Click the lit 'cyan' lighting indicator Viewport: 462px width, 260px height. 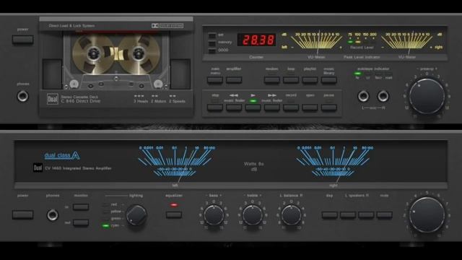point(105,226)
